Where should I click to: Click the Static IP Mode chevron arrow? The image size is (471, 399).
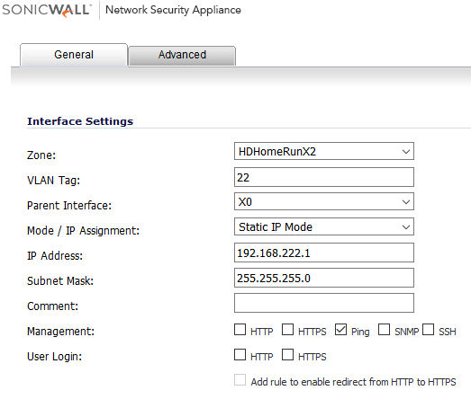point(406,227)
